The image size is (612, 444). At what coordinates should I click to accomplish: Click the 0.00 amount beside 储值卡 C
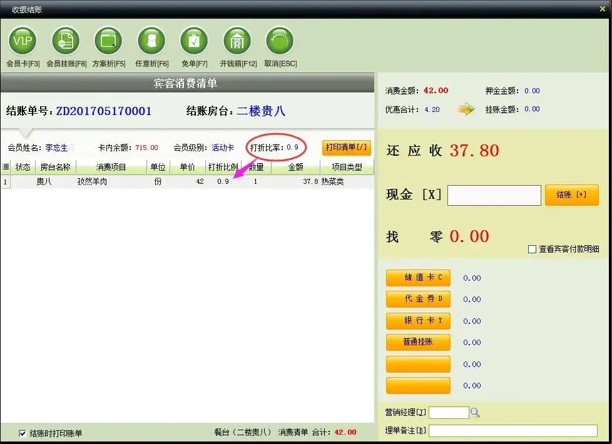point(472,278)
